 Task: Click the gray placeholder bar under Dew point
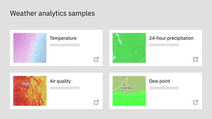click(x=164, y=88)
